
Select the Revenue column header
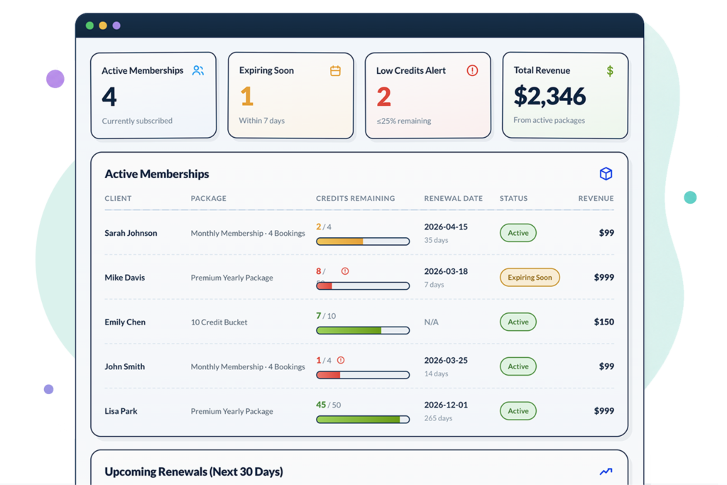pos(596,198)
